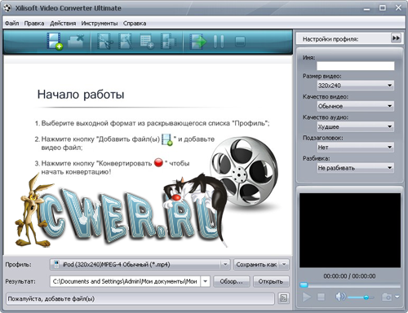
Task: Expand the Размер видео 320x240 dropdown
Action: coord(356,86)
